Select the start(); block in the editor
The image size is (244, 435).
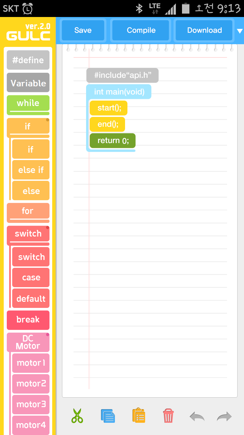tap(109, 108)
